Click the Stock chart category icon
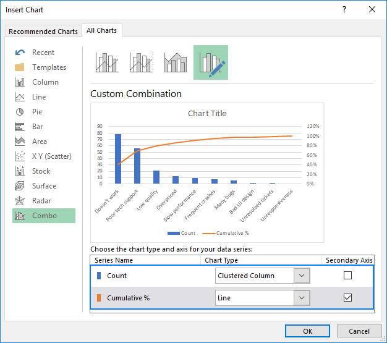Image resolution: width=387 pixels, height=343 pixels. pyautogui.click(x=20, y=171)
